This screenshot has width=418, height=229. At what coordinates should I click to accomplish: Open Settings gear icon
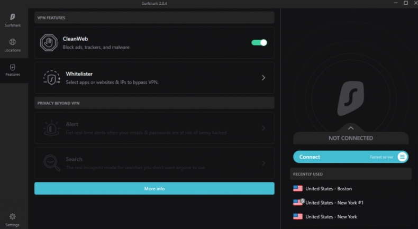pos(13,216)
